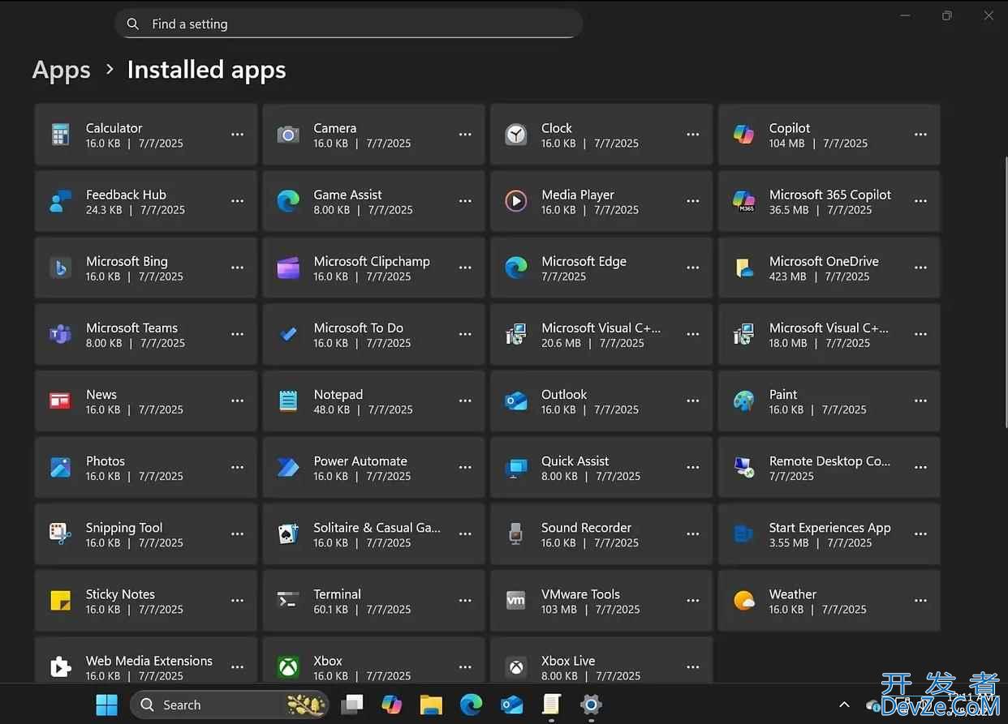
Task: Click the Xbox app icon in the list
Action: click(288, 666)
